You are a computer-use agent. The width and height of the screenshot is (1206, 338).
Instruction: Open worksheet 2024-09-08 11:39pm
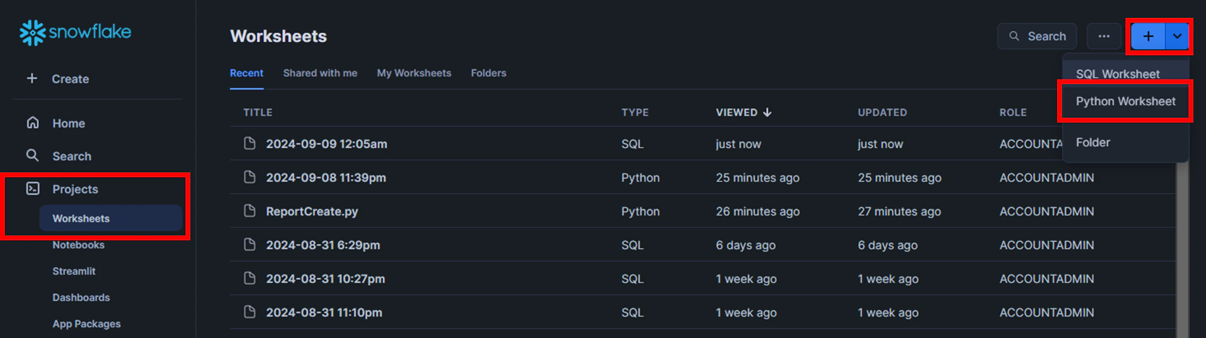(325, 178)
